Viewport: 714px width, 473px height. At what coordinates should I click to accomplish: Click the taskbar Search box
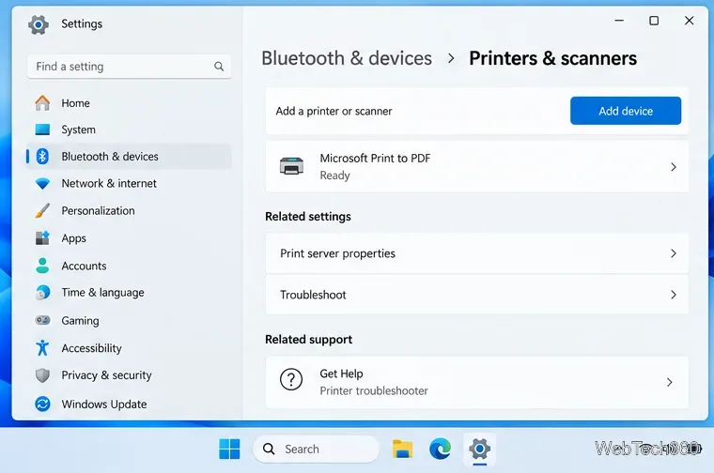click(x=316, y=449)
